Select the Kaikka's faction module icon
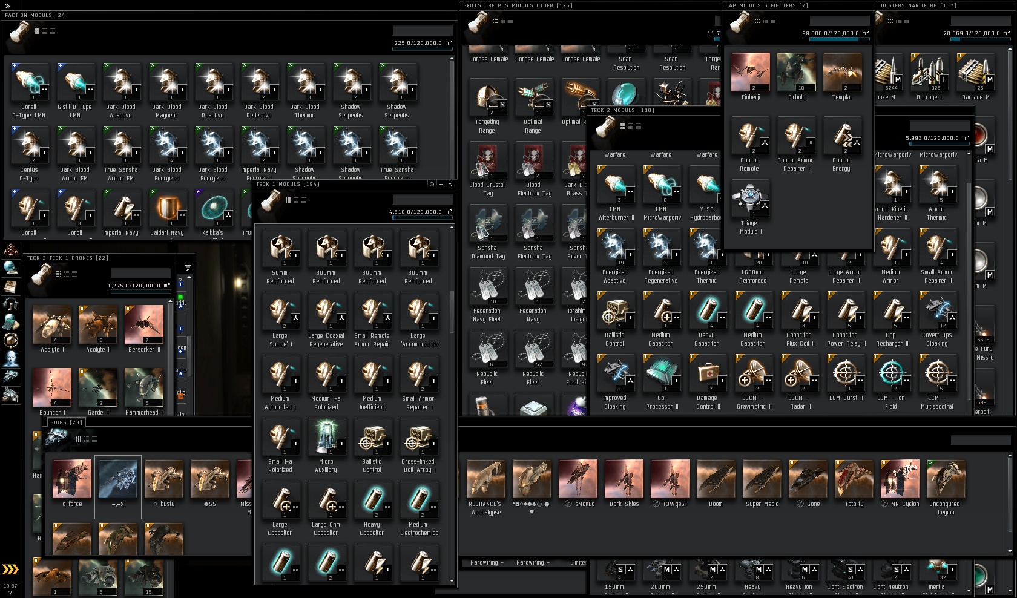This screenshot has width=1017, height=598. [x=214, y=208]
